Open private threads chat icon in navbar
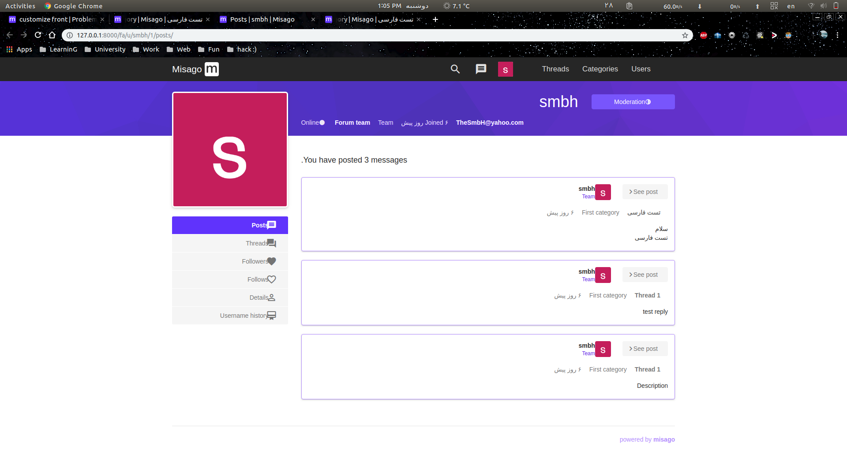 pos(481,69)
